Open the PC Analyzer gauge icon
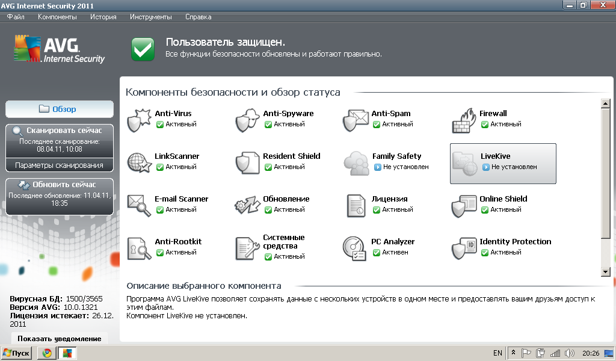This screenshot has width=616, height=361. coord(356,248)
